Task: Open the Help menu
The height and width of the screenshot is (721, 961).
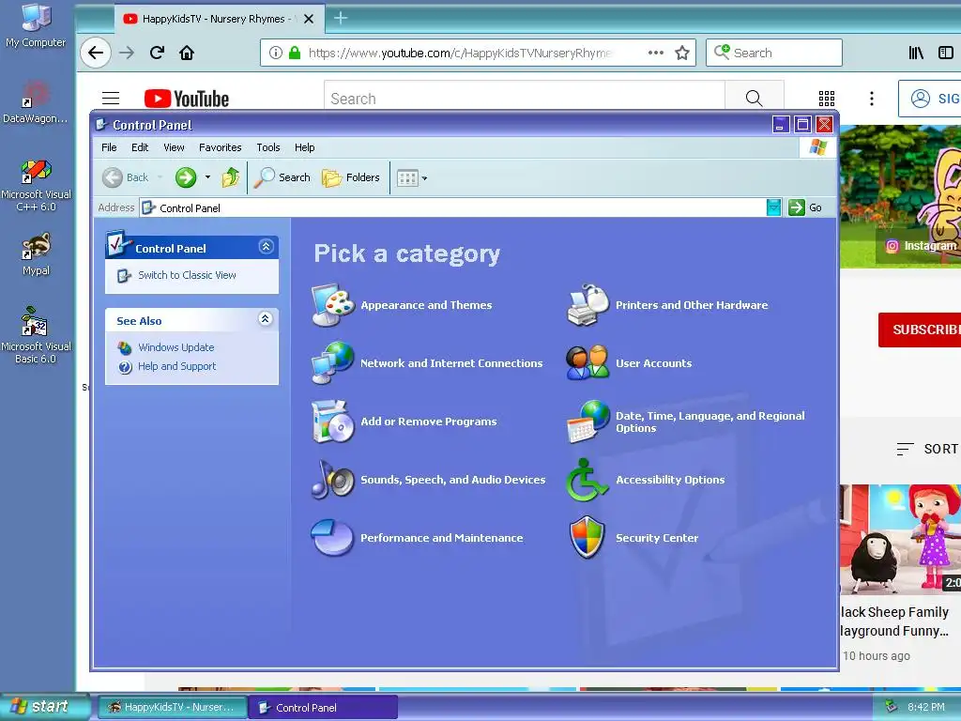Action: pos(305,147)
